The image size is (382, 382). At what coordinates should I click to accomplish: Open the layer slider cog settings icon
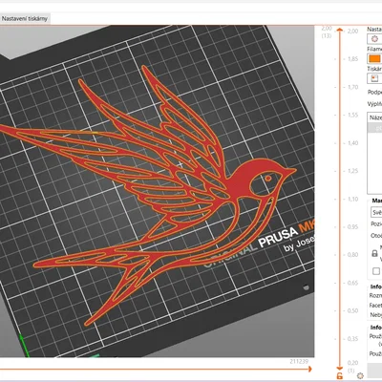360,375
